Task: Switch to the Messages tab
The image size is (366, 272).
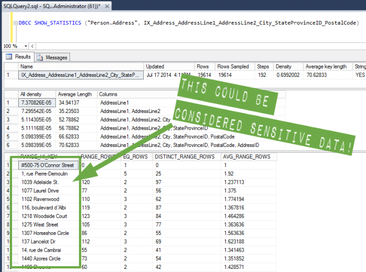Action: 52,58
